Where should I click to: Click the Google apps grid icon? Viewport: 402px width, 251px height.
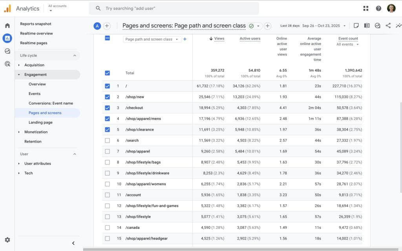pos(366,8)
